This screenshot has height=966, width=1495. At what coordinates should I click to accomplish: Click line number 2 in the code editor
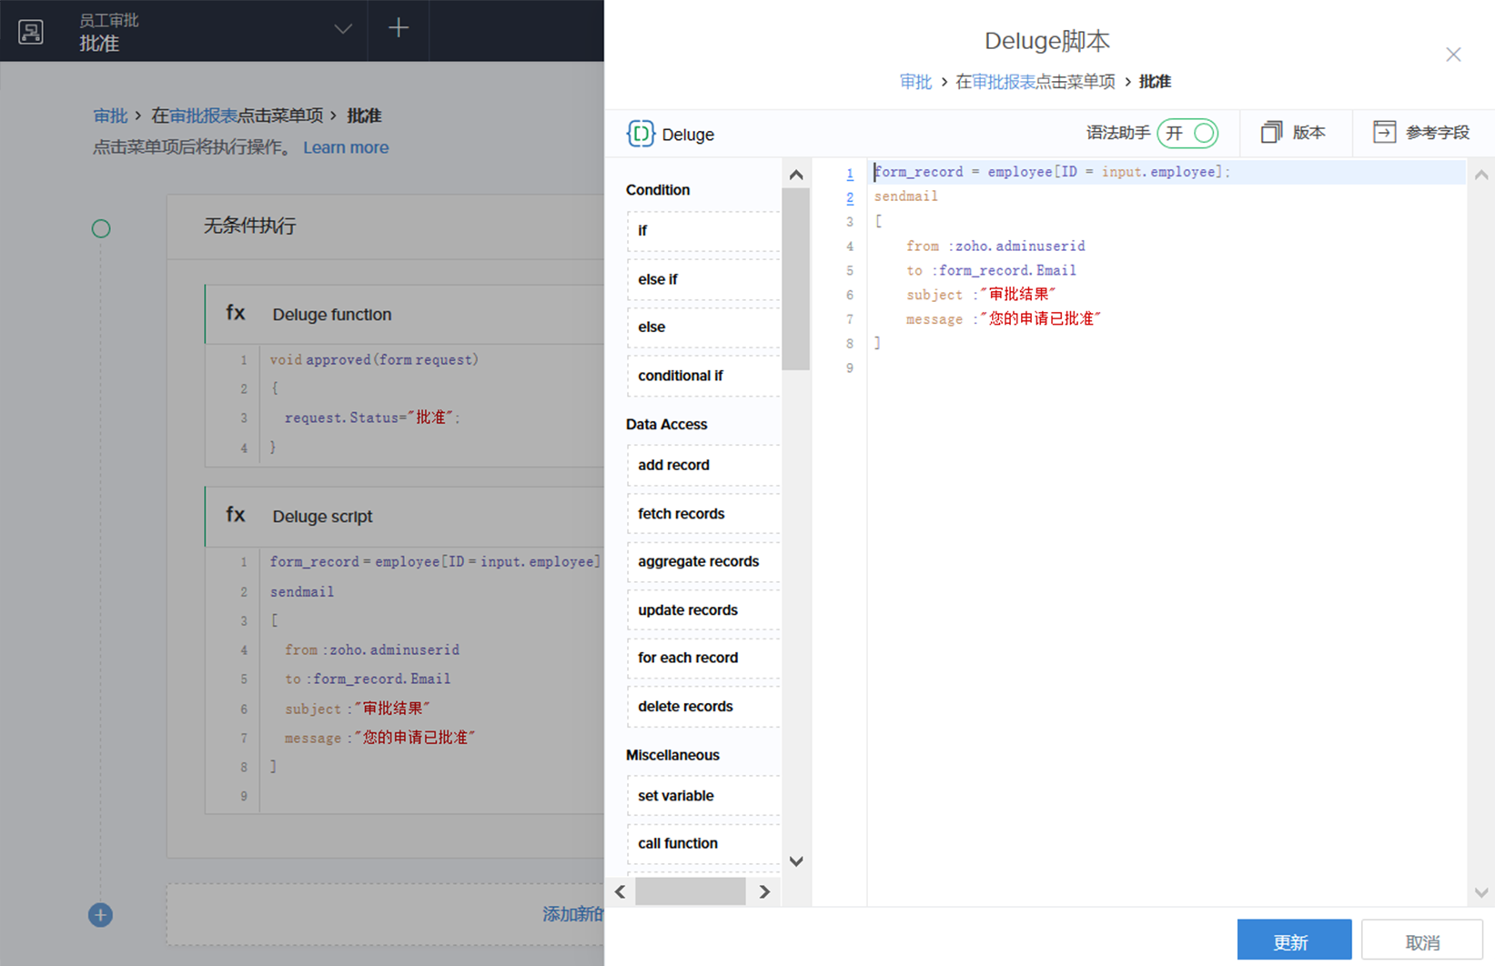(850, 197)
